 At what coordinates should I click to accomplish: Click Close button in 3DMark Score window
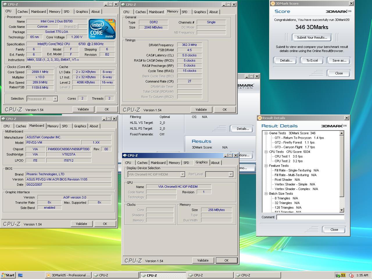click(x=339, y=73)
